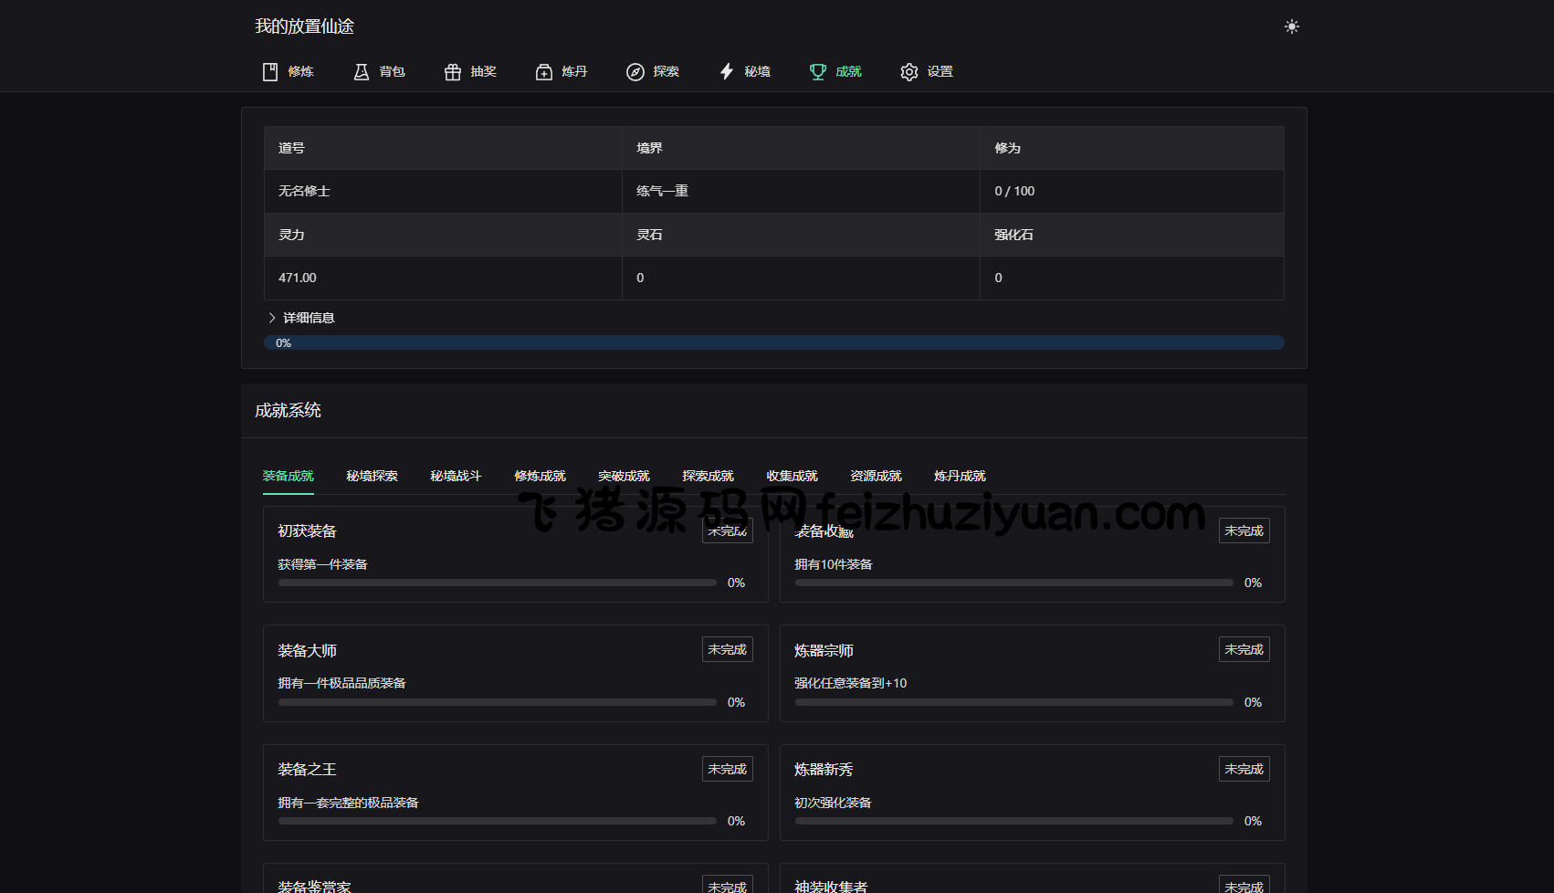Click the 资源成就 tab
This screenshot has width=1554, height=893.
[876, 476]
